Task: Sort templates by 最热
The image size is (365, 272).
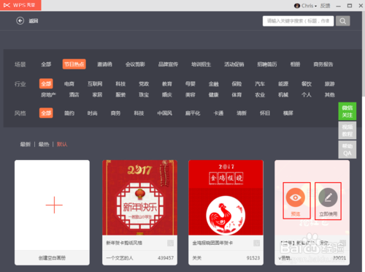Action: tap(44, 144)
